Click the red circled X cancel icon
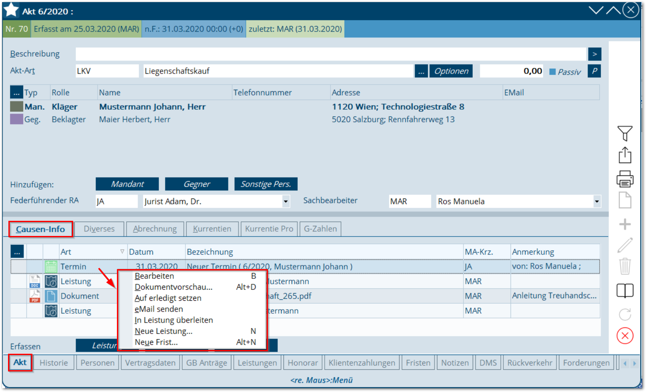This screenshot has height=392, width=646. pos(625,336)
